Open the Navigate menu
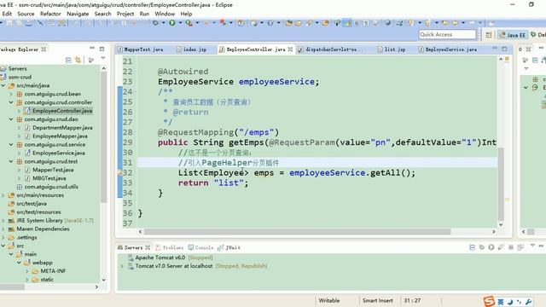 coord(78,14)
